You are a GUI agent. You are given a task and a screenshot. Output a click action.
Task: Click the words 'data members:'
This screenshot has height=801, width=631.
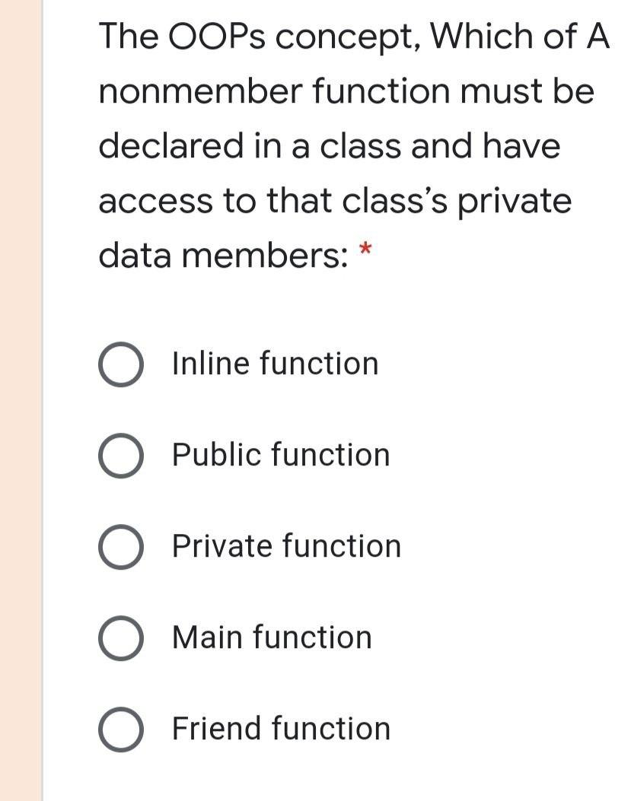[224, 256]
